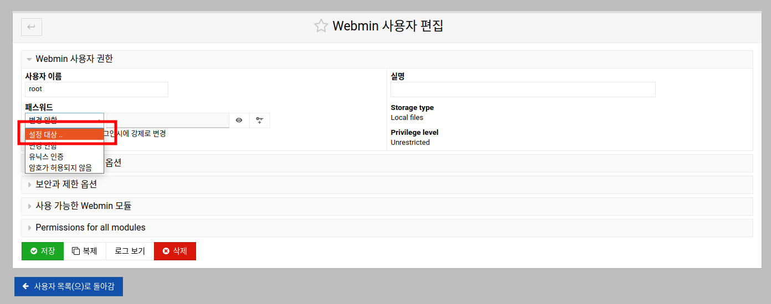The height and width of the screenshot is (304, 771).
Task: Star the Webmin 사용자 편집 page as favorite
Action: [321, 26]
